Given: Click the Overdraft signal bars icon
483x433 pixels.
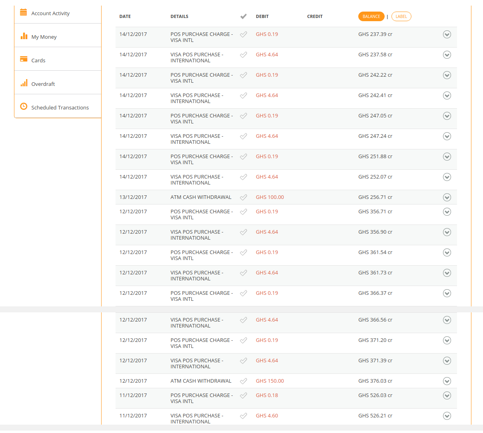Looking at the screenshot, I should click(24, 83).
